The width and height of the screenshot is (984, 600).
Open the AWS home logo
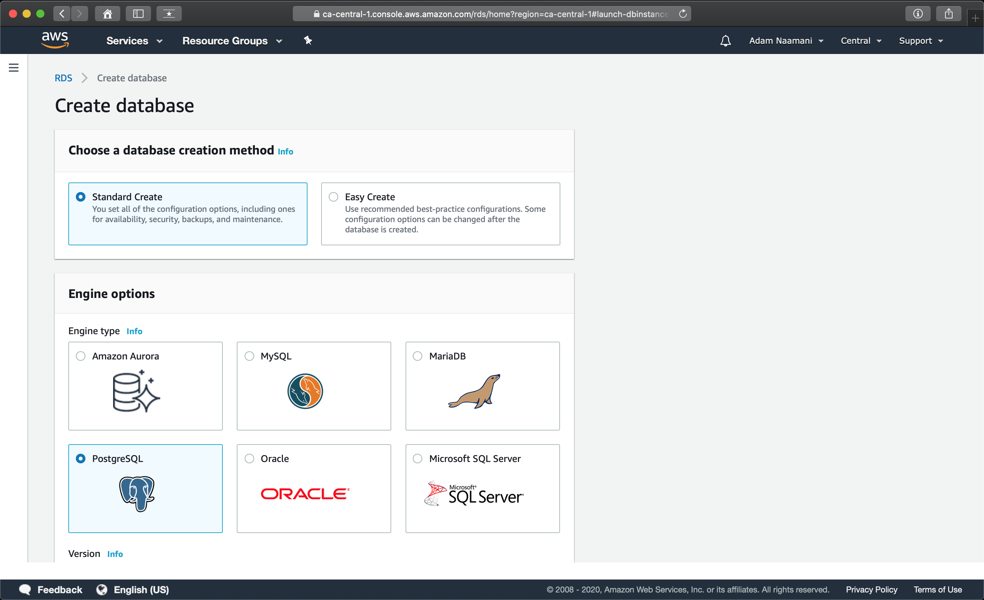pyautogui.click(x=55, y=40)
